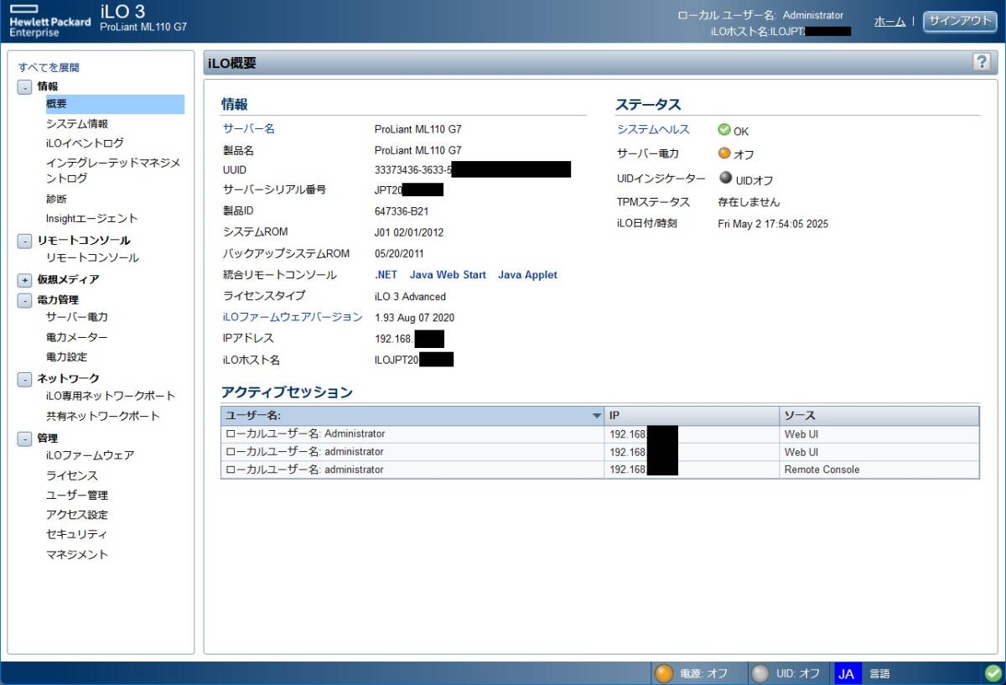
Task: Click the iLO date Fri May 2 value
Action: point(773,224)
